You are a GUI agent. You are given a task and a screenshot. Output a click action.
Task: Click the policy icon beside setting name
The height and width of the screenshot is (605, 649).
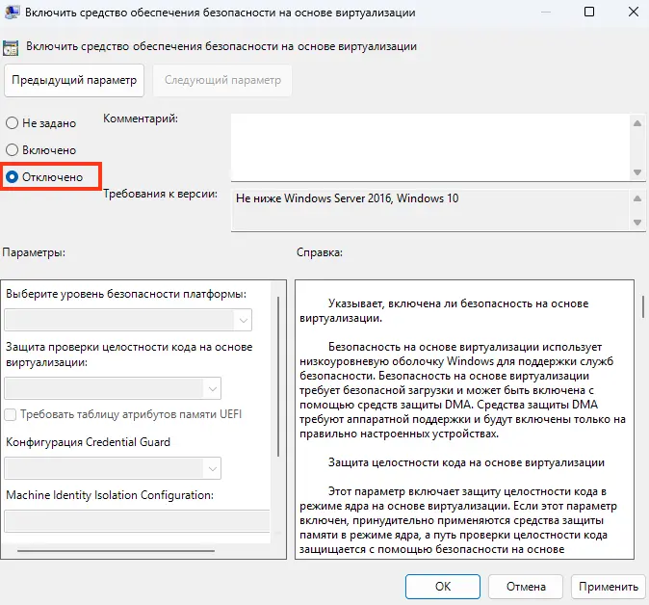pos(13,46)
